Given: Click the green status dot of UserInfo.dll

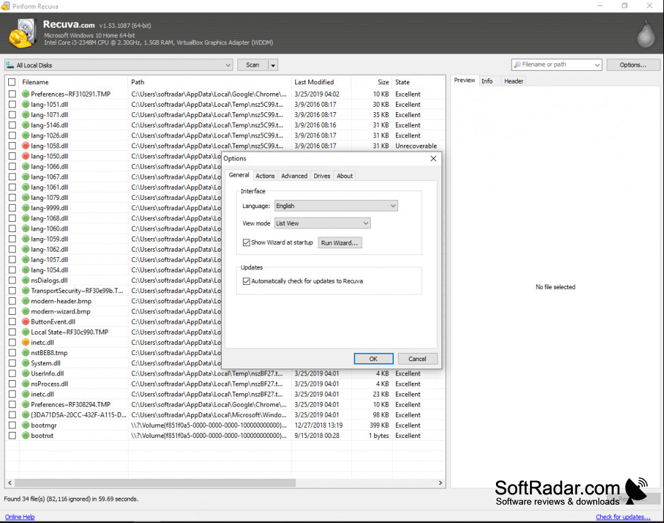Looking at the screenshot, I should click(25, 373).
